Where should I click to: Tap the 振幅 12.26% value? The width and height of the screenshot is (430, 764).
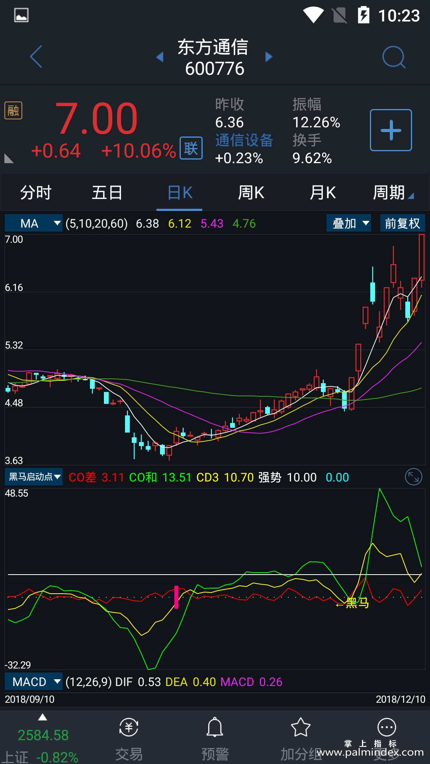316,123
